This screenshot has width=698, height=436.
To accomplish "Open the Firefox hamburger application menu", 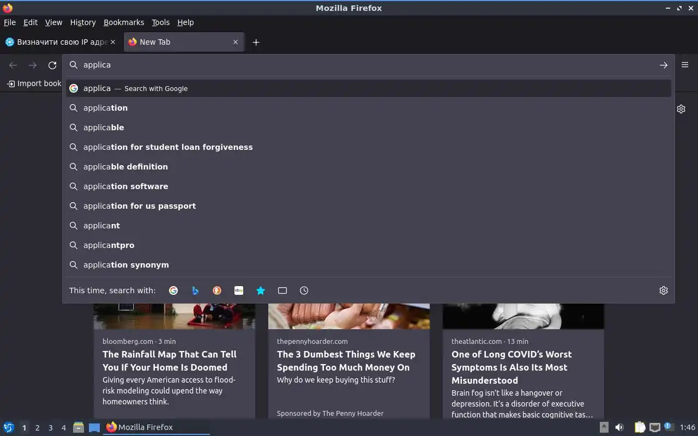I will pos(685,65).
